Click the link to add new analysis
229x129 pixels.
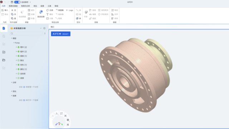coord(29,87)
